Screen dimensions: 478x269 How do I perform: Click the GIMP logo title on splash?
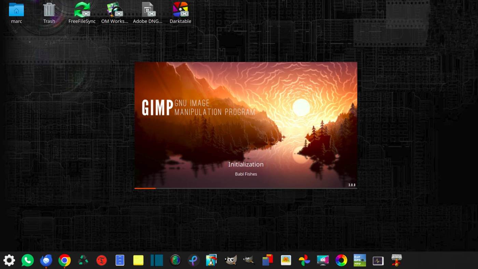click(x=198, y=107)
